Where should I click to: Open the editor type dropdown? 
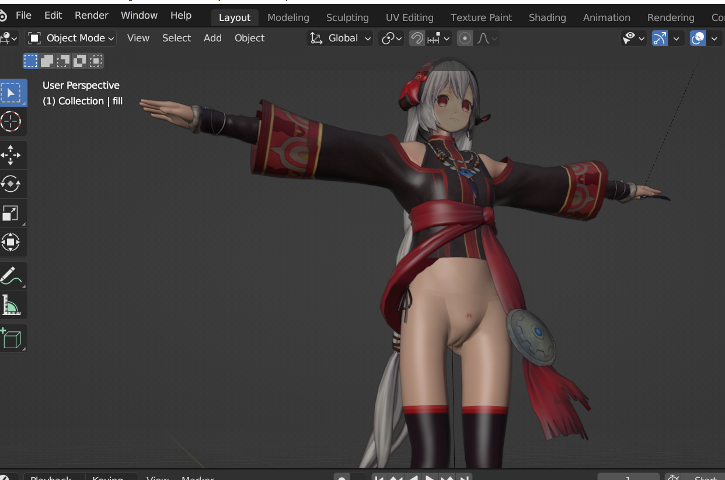point(10,38)
